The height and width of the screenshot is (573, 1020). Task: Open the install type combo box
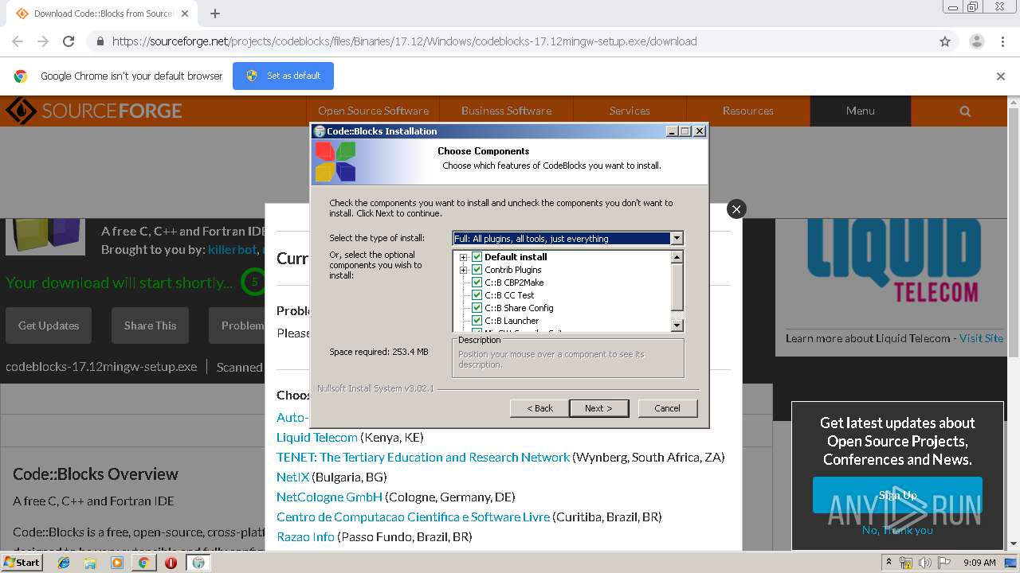(567, 238)
